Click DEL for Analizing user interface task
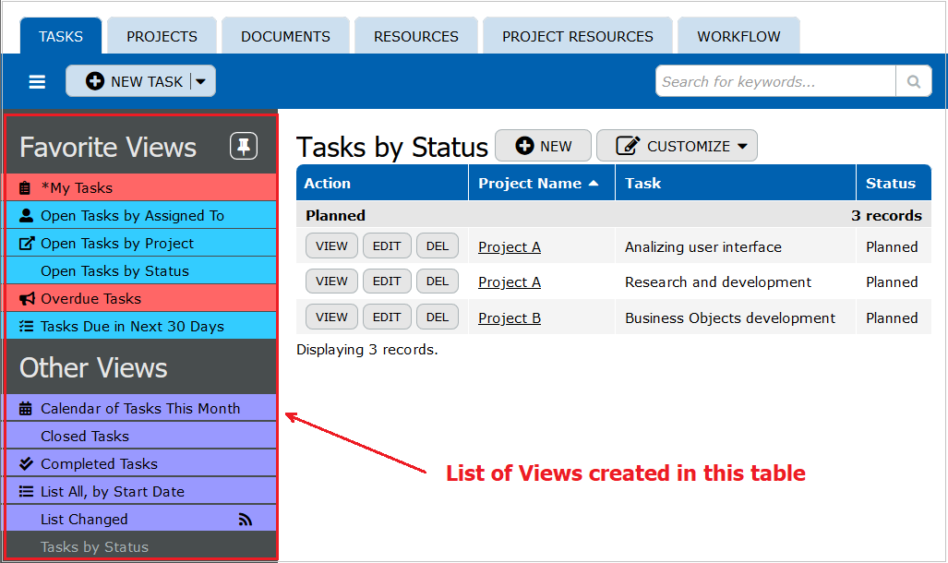The height and width of the screenshot is (563, 948). click(438, 246)
